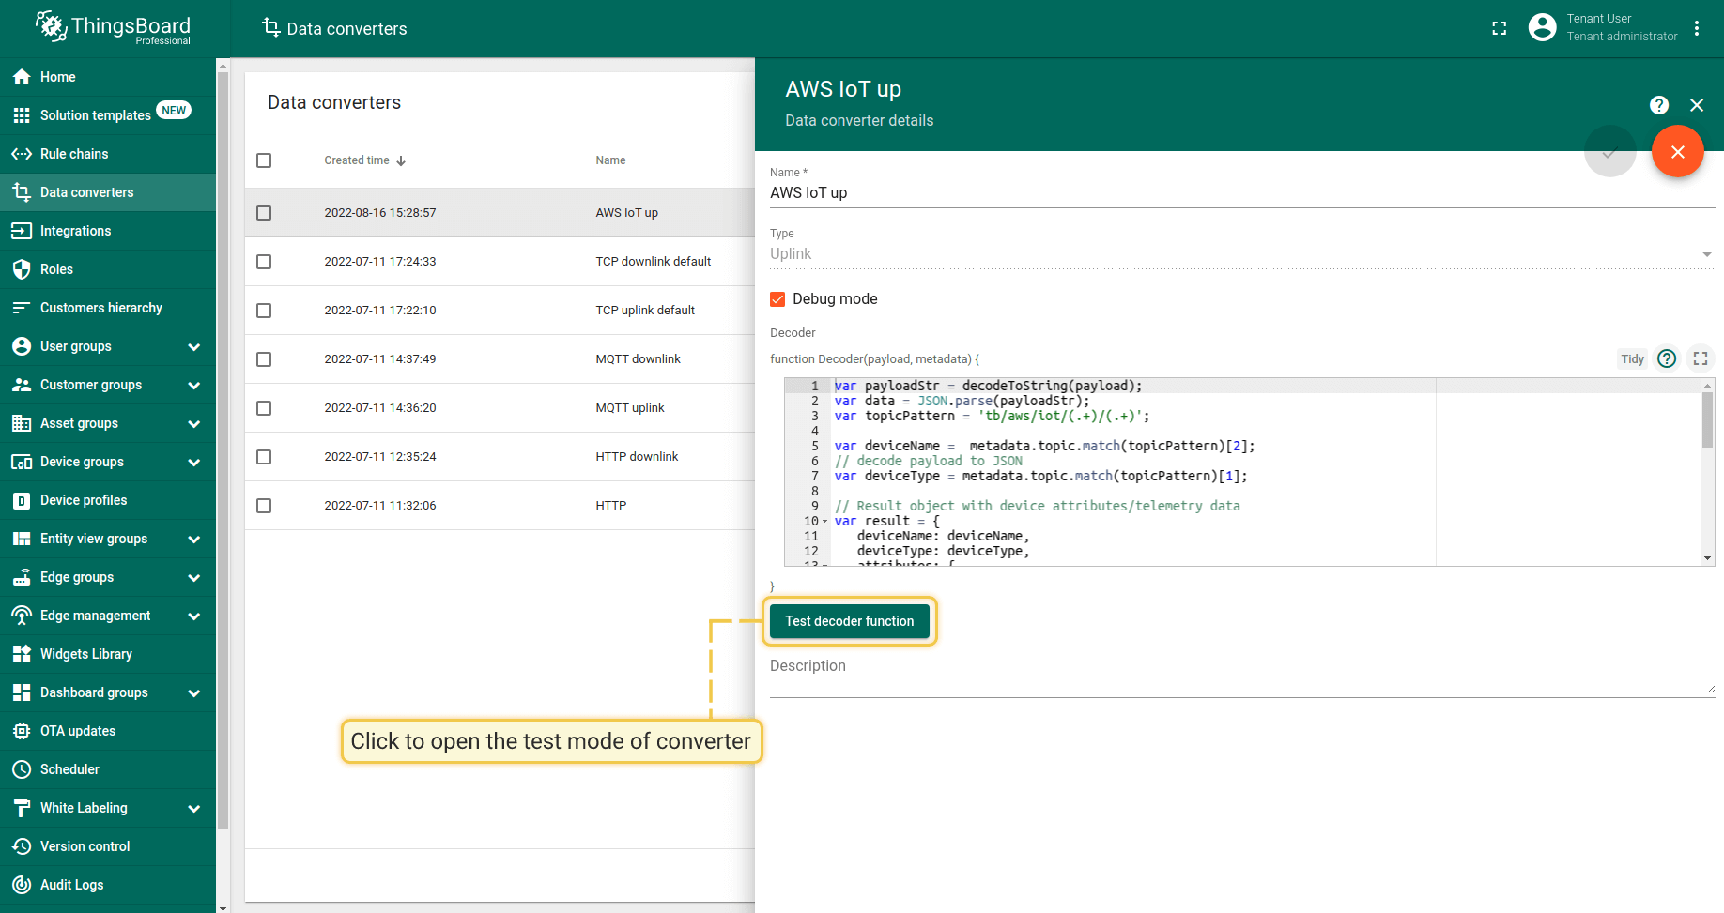Click the orange cancel edit button

pos(1677,152)
